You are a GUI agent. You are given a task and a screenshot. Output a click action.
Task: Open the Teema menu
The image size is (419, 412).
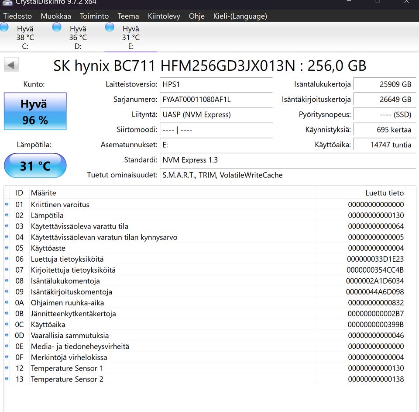pos(128,16)
